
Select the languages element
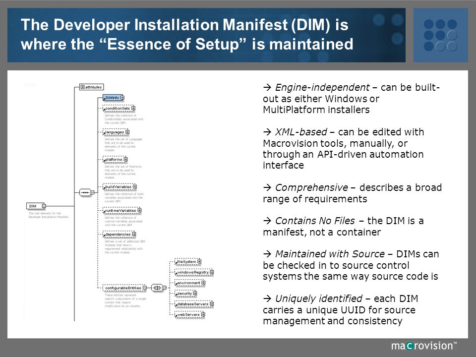coord(115,132)
